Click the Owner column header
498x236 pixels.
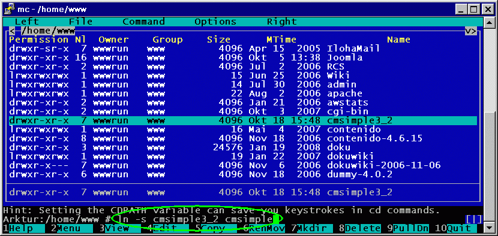(x=114, y=40)
